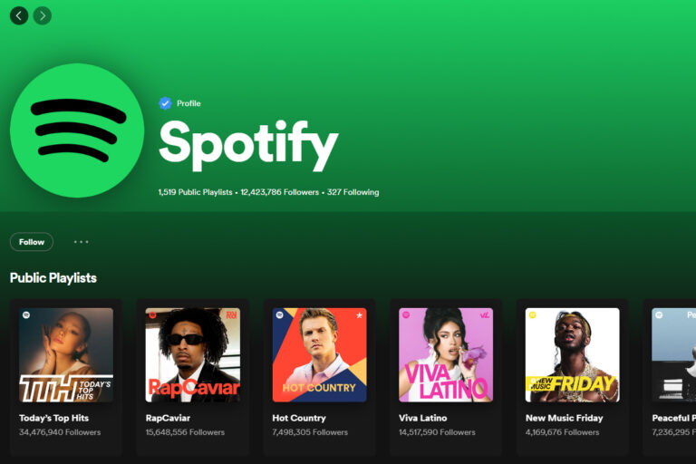
Task: Click the Today's Top Hits title
Action: pyautogui.click(x=53, y=418)
